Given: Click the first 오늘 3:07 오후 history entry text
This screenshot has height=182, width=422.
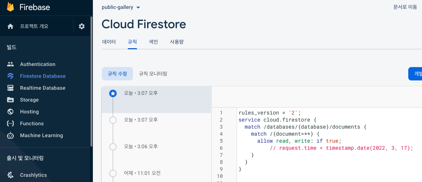Looking at the screenshot, I should click(x=141, y=93).
